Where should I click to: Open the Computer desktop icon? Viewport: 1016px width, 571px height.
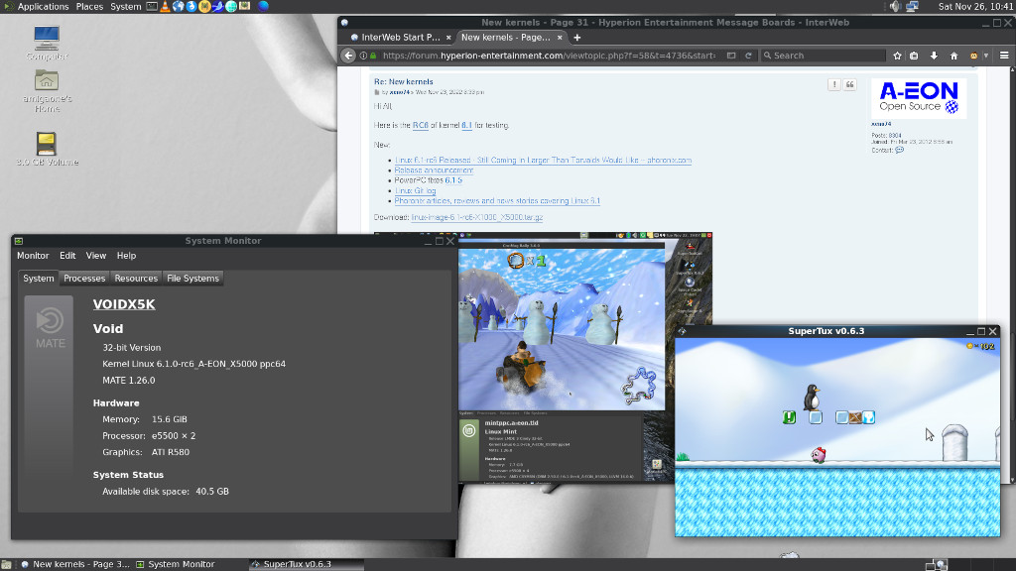(x=47, y=43)
